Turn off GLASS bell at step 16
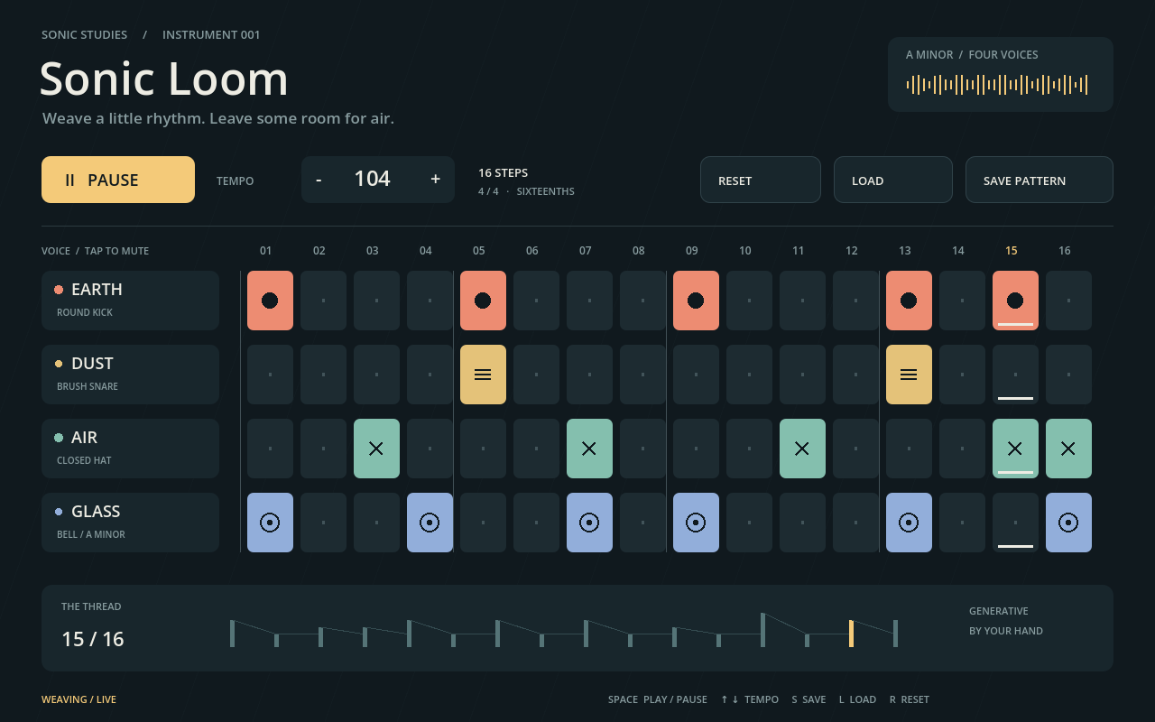 click(x=1068, y=523)
